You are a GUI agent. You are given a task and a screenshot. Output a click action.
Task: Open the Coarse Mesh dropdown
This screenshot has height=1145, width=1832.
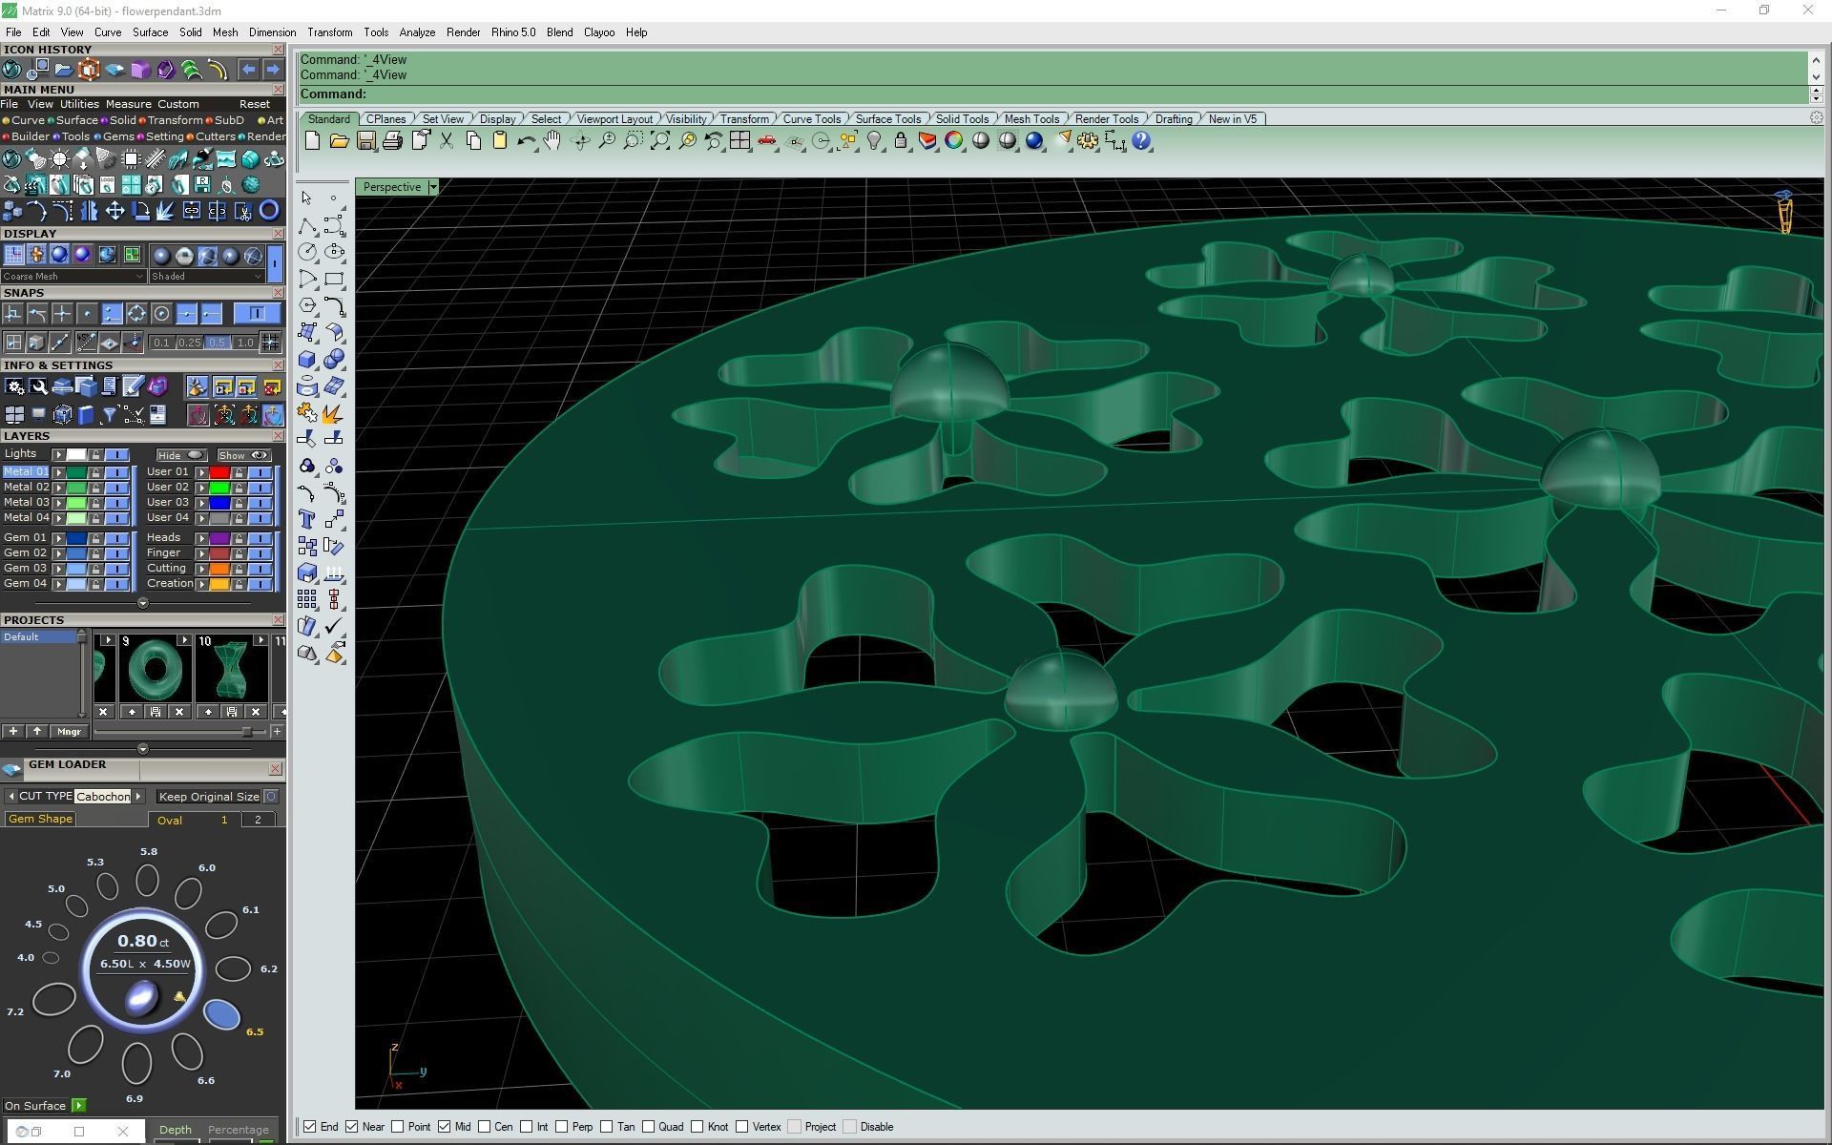tap(73, 277)
